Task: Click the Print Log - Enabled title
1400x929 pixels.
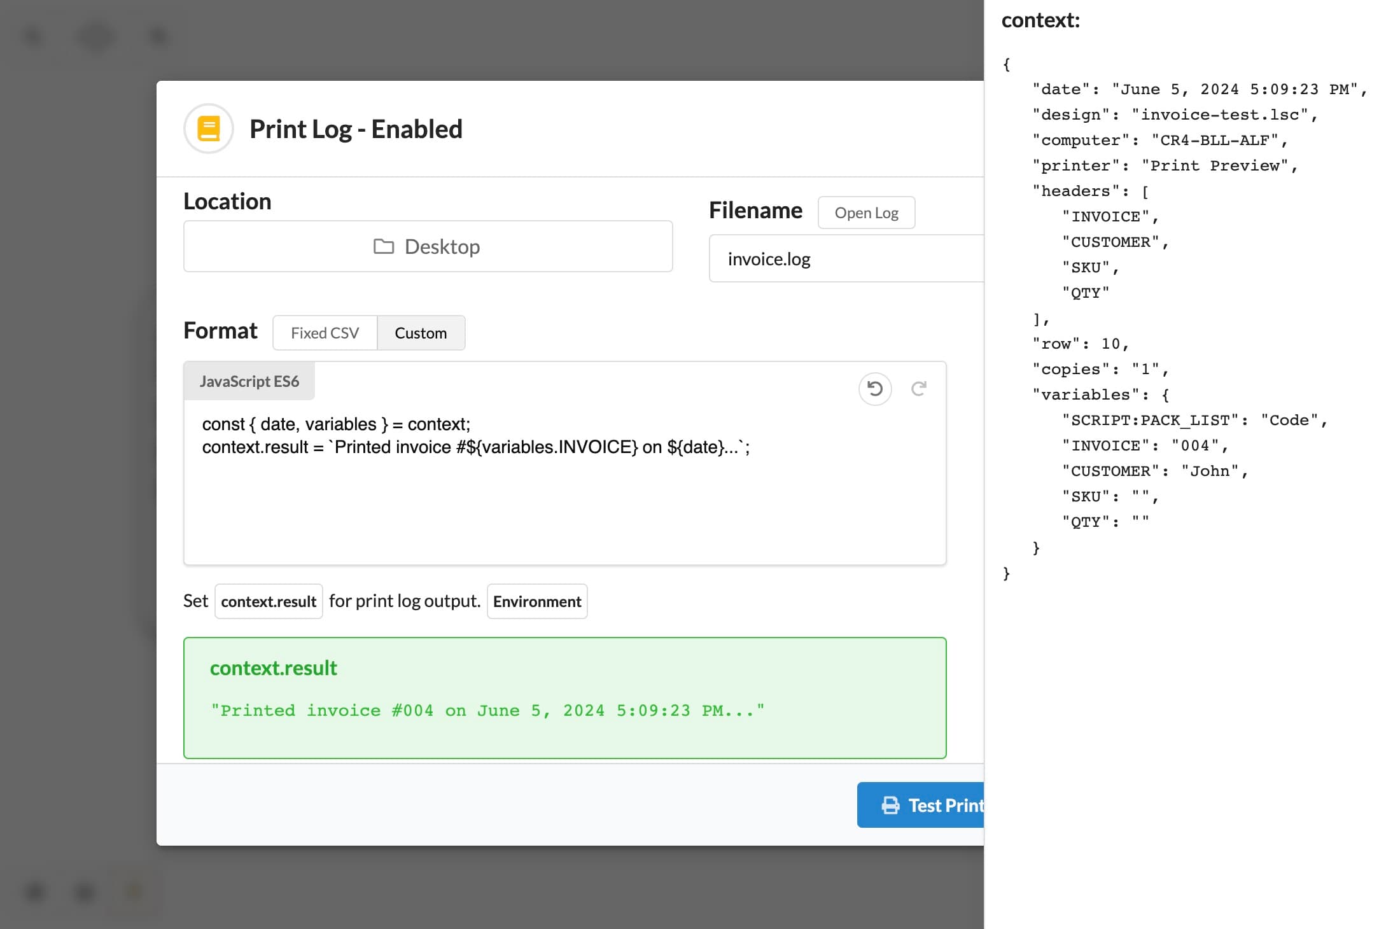Action: click(356, 129)
